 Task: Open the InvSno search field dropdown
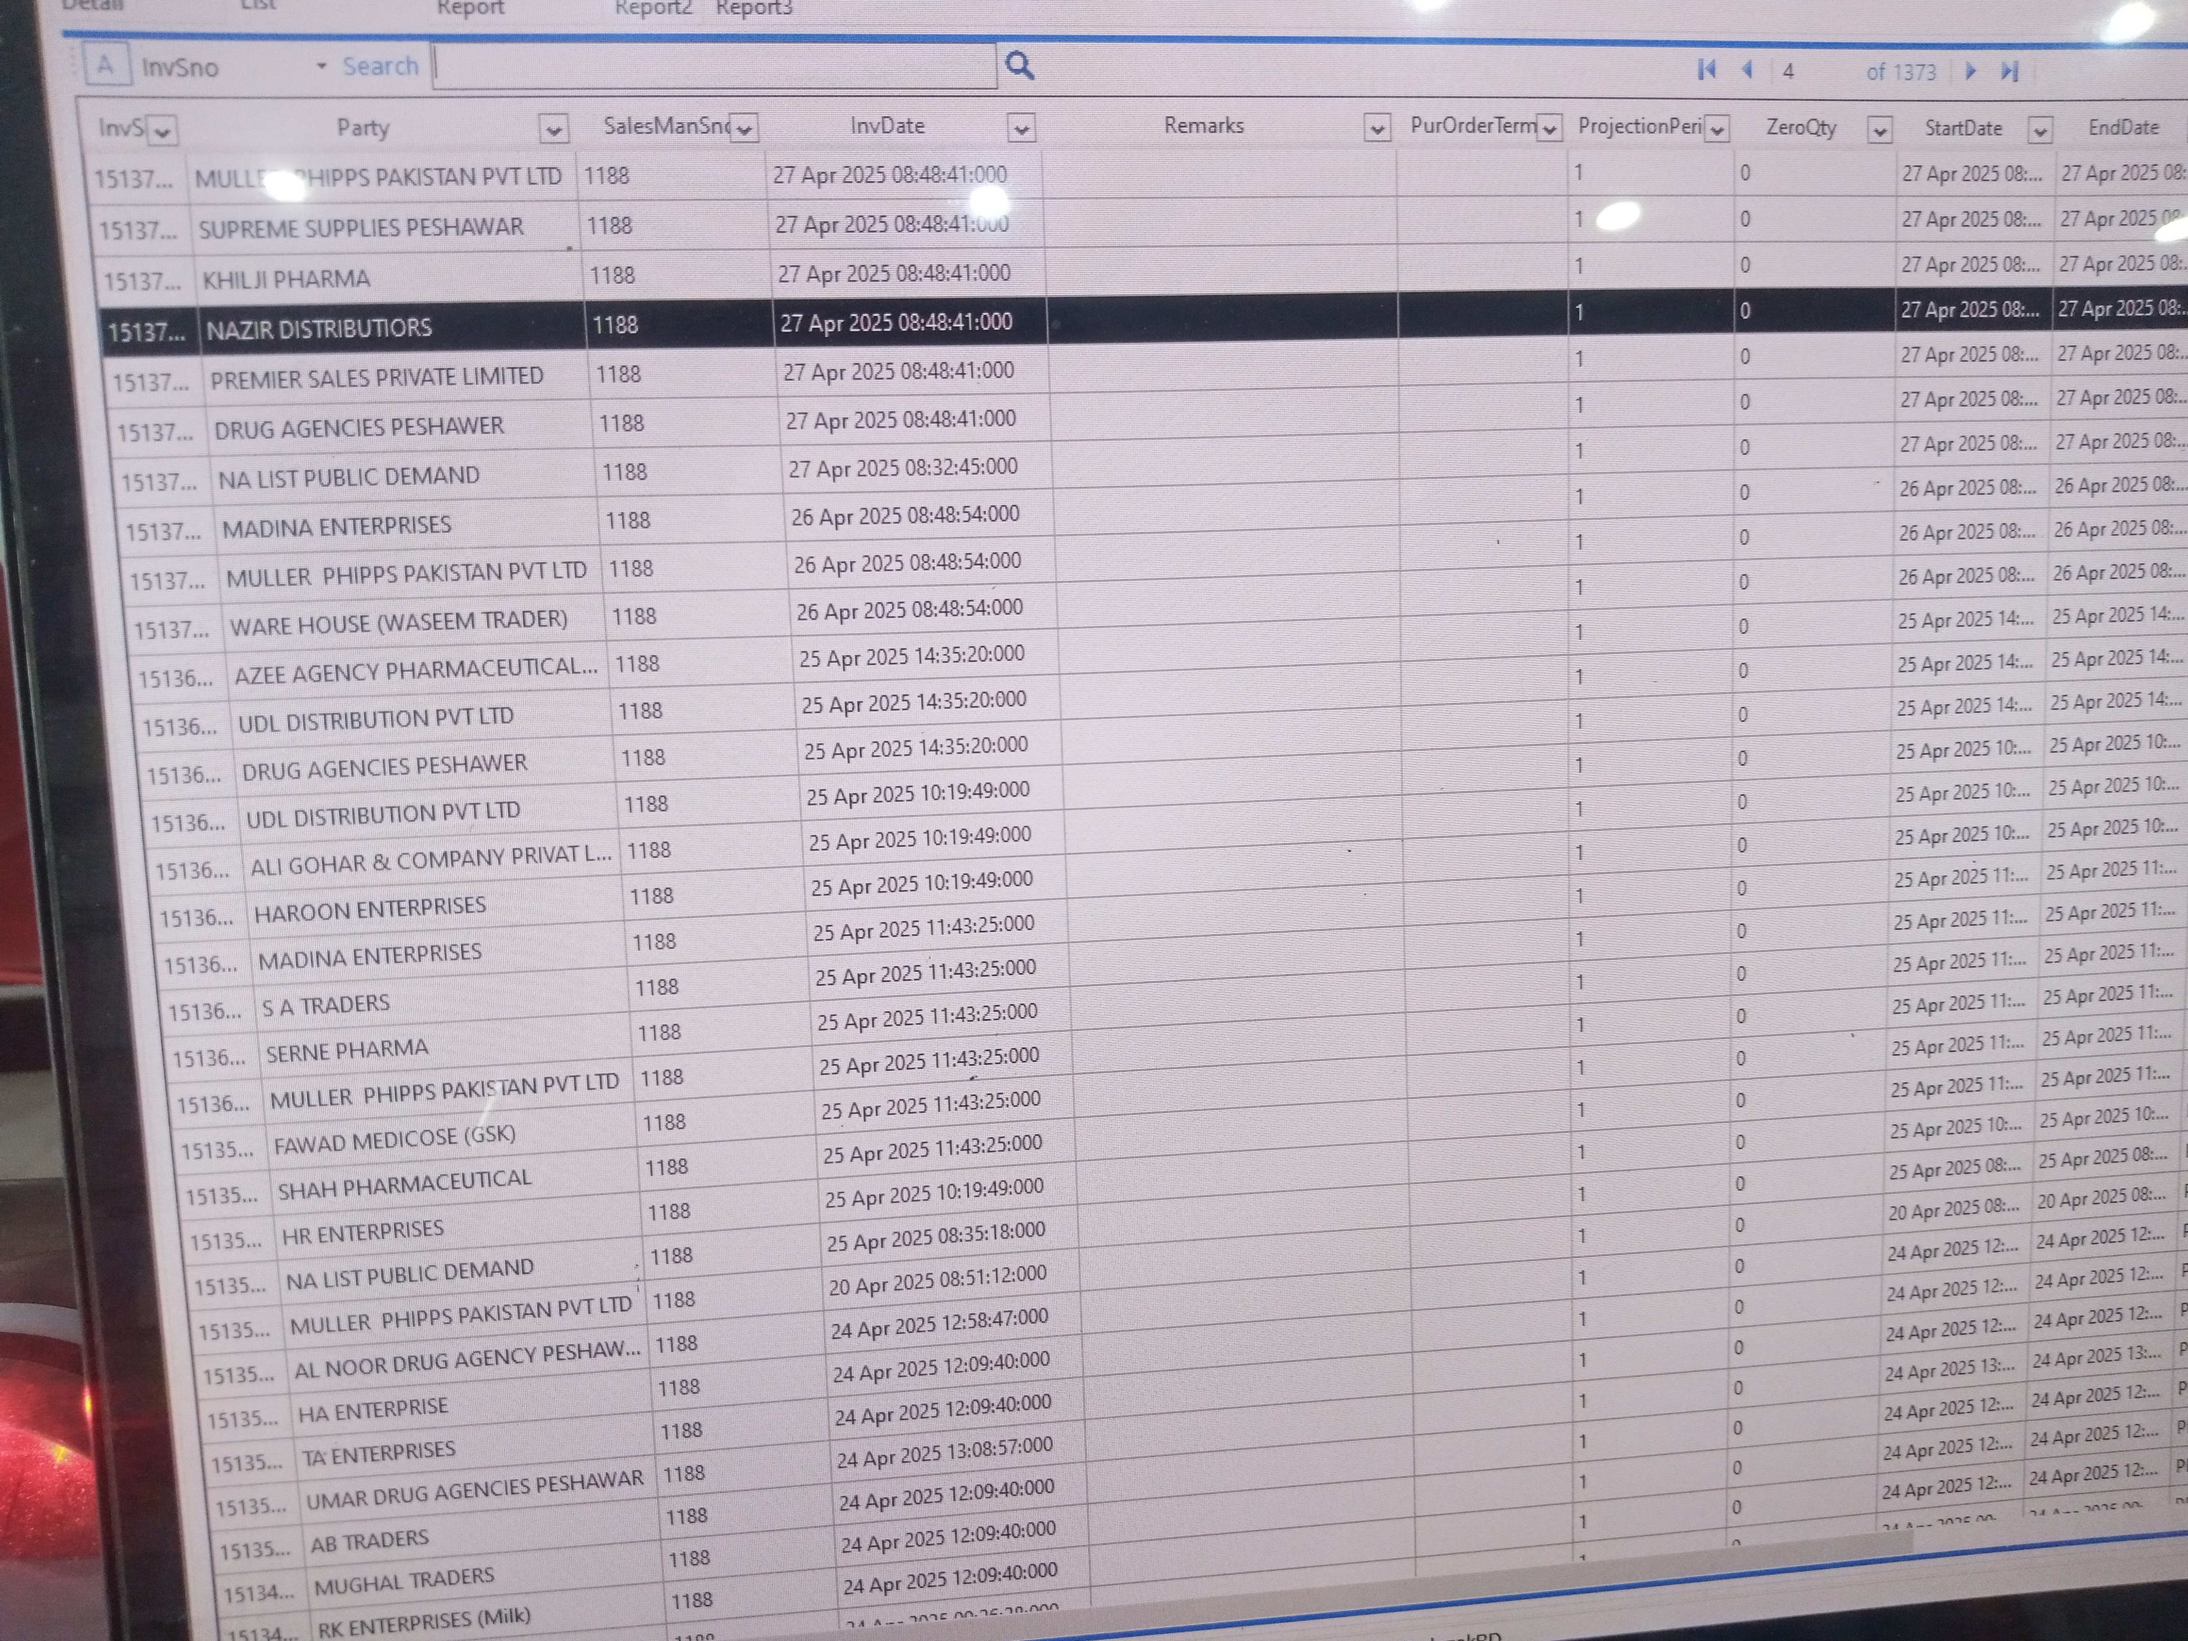pyautogui.click(x=321, y=66)
